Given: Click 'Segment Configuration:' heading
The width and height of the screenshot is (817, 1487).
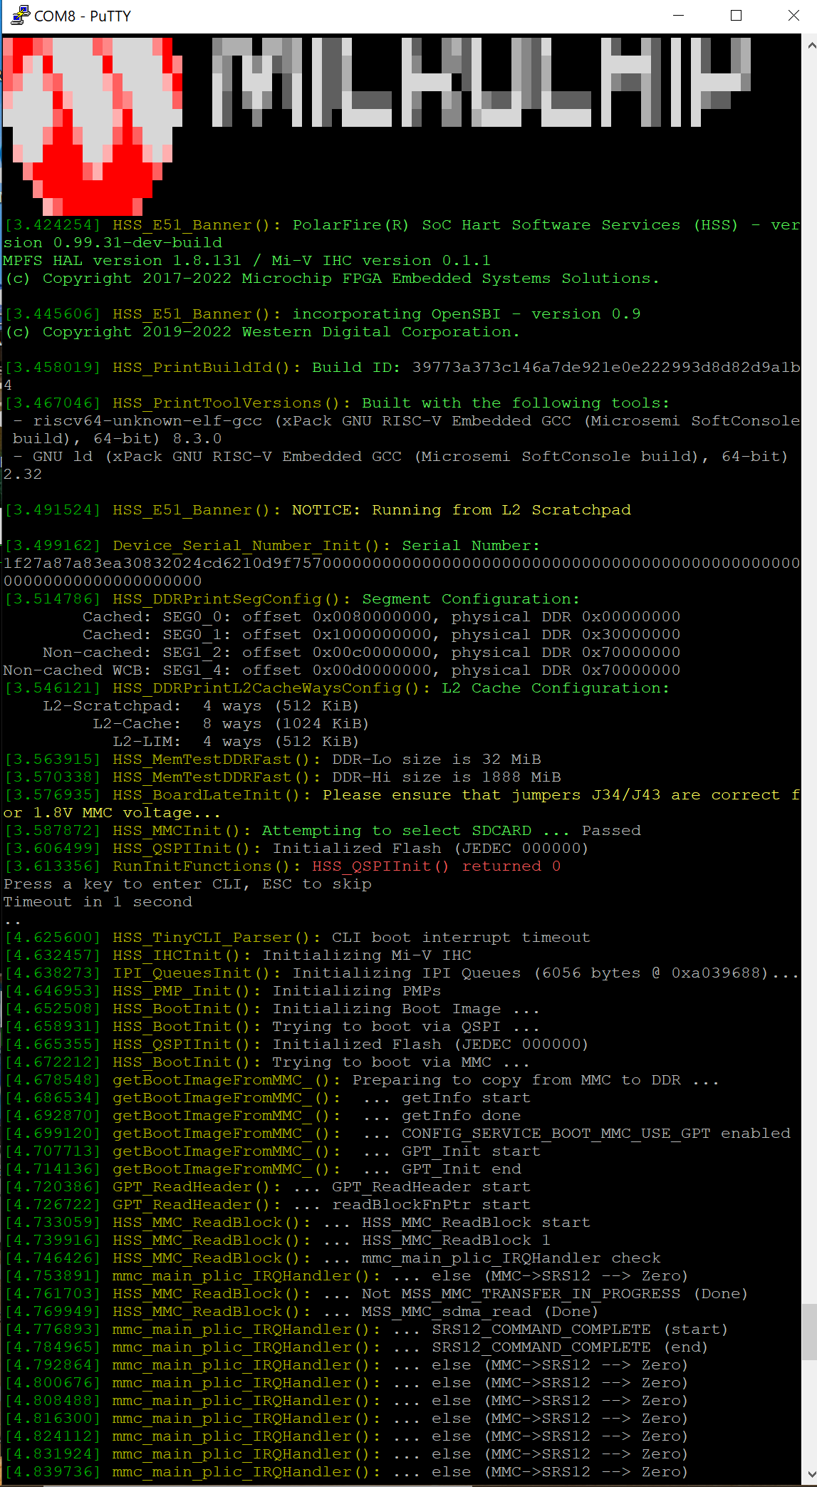Looking at the screenshot, I should click(471, 599).
